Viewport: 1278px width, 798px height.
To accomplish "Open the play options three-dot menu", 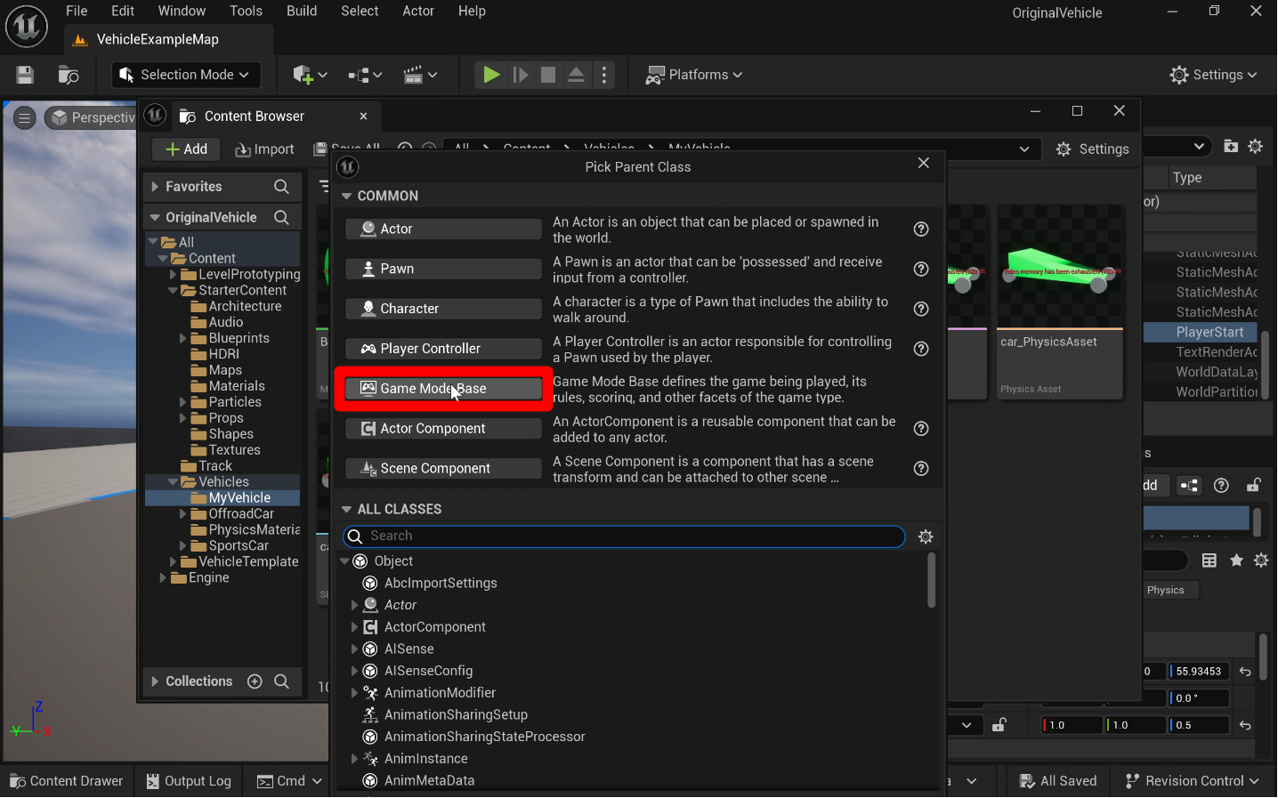I will click(x=604, y=75).
